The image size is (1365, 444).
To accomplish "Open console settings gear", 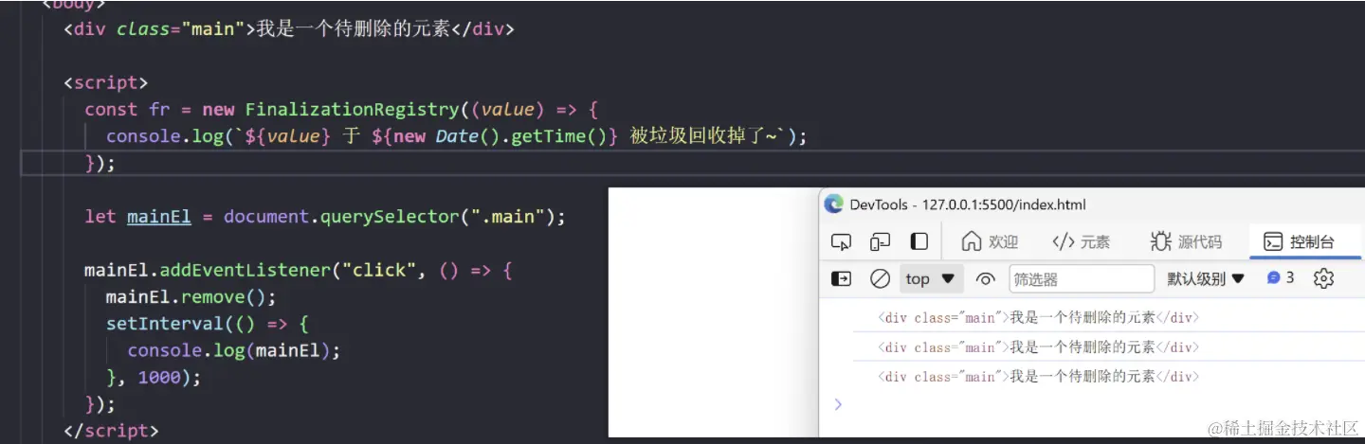I will click(x=1324, y=278).
